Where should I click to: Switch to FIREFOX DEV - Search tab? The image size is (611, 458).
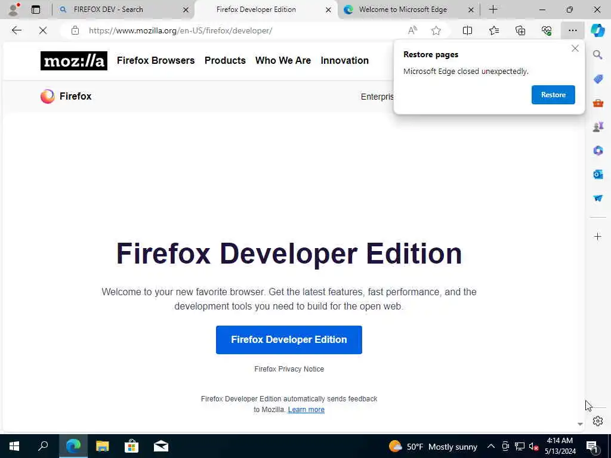point(109,10)
